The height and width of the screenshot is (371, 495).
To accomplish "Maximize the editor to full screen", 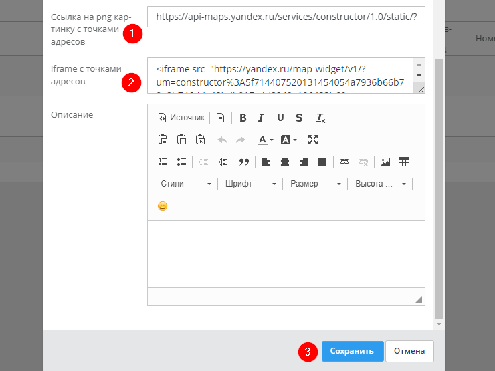I will (313, 140).
